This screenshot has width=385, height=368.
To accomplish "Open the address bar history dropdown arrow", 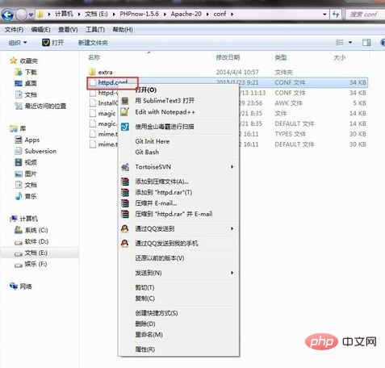I will tap(324, 14).
